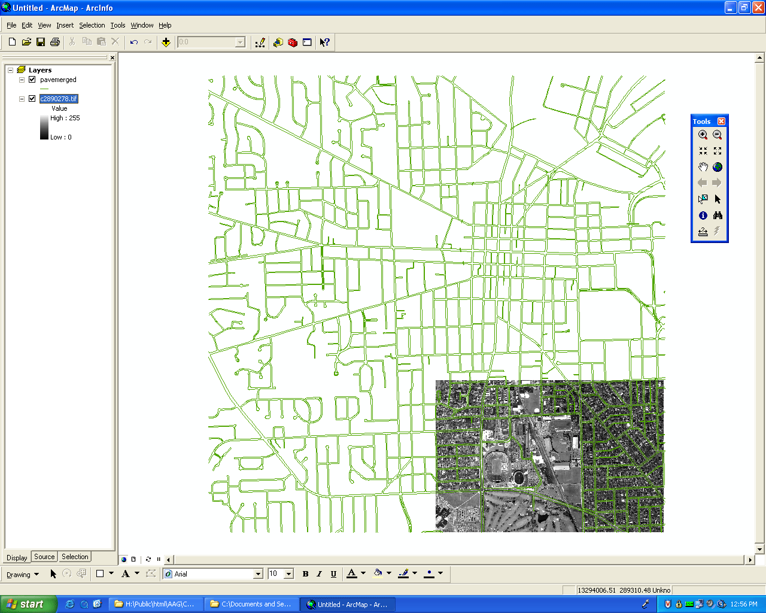This screenshot has height=613, width=766.
Task: Select the Zoom In tool in Tools
Action: point(703,135)
